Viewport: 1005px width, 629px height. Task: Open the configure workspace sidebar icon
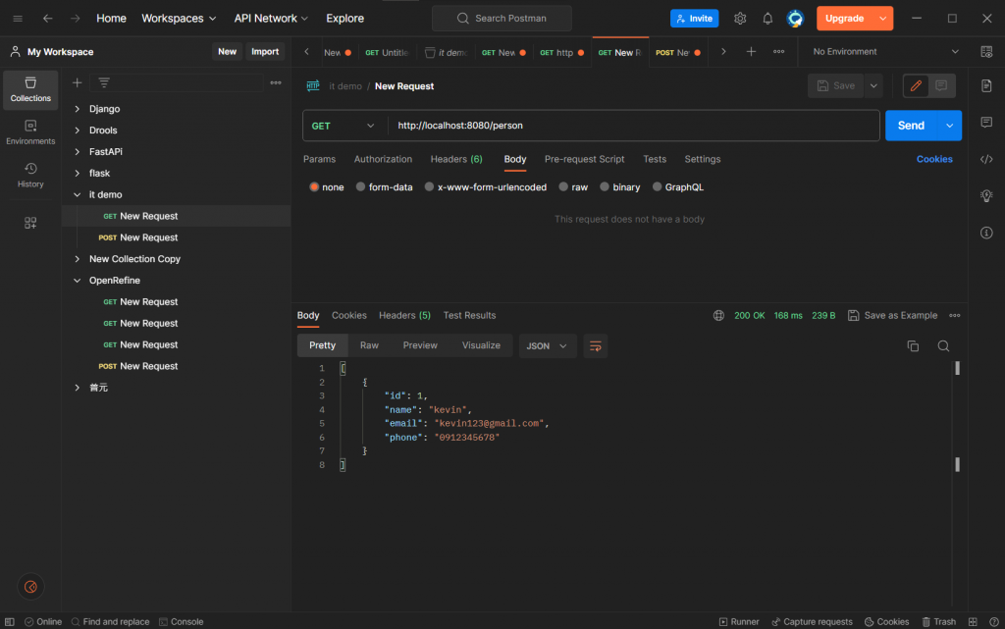pos(30,223)
